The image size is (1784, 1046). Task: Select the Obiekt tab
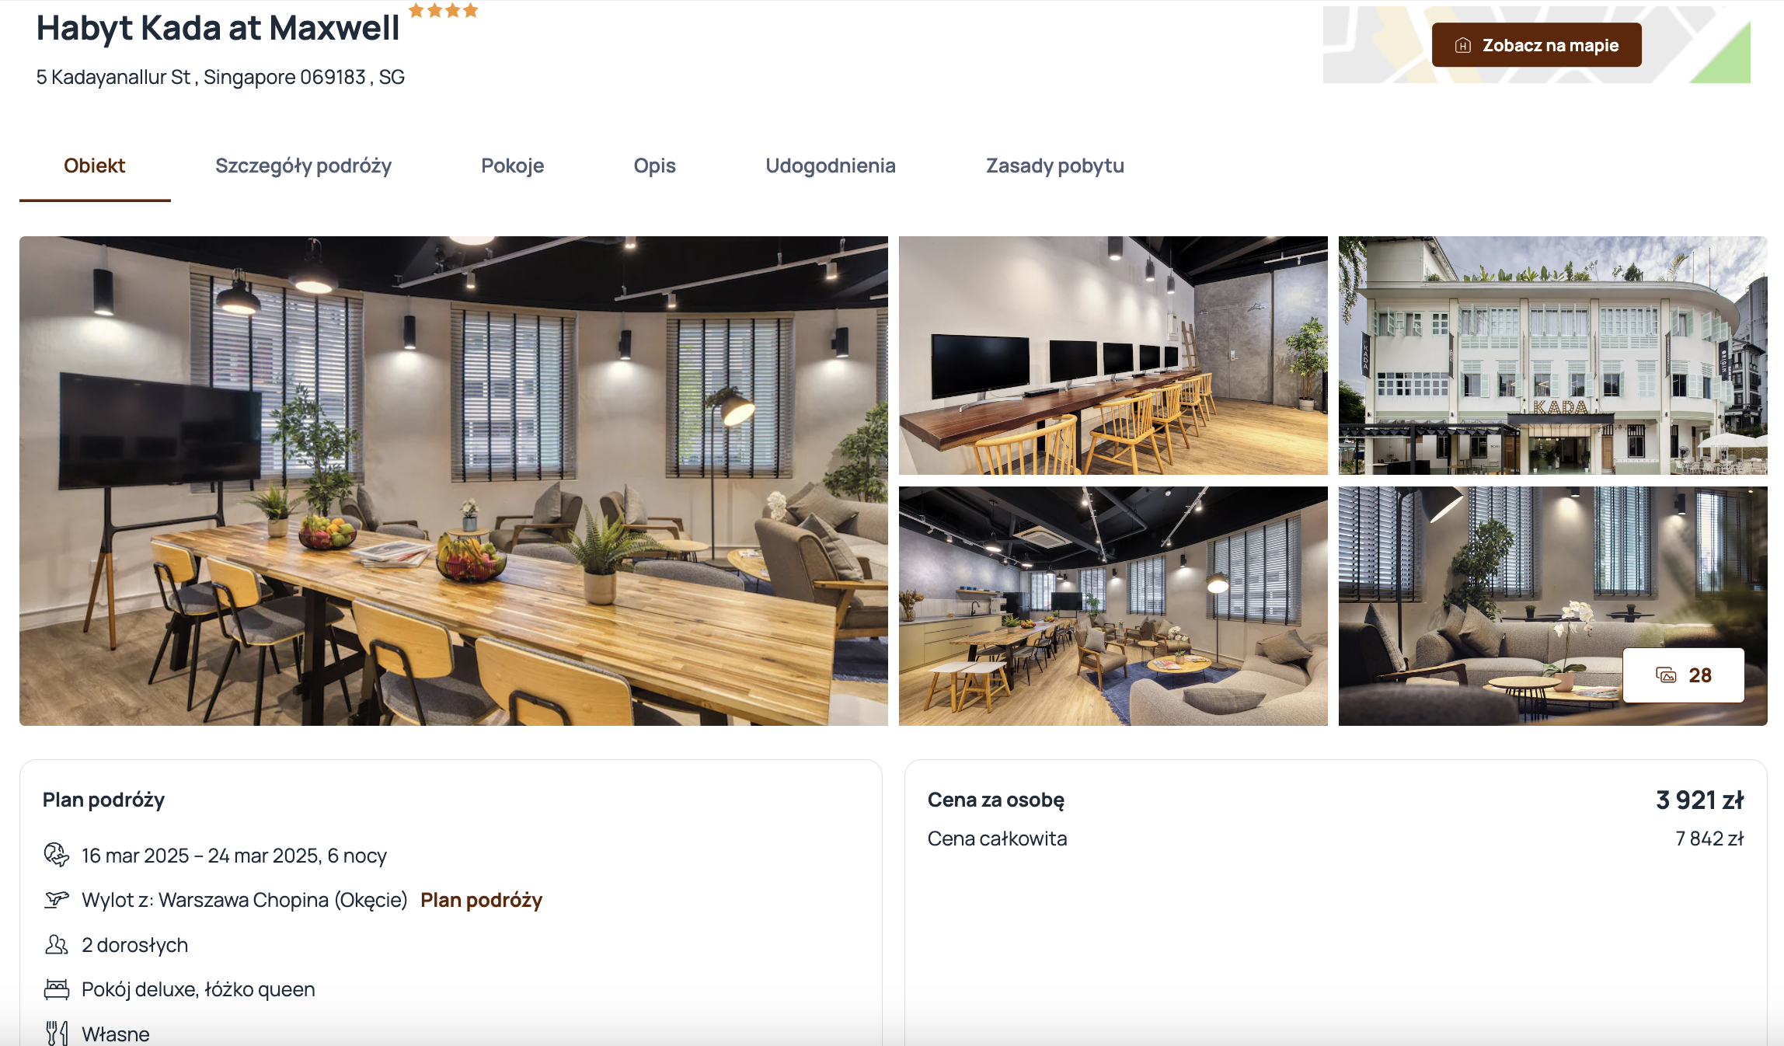(x=95, y=166)
